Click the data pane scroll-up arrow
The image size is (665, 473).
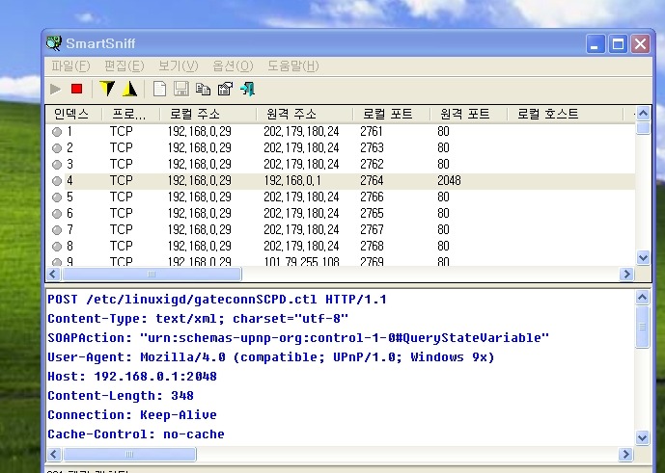click(x=644, y=299)
